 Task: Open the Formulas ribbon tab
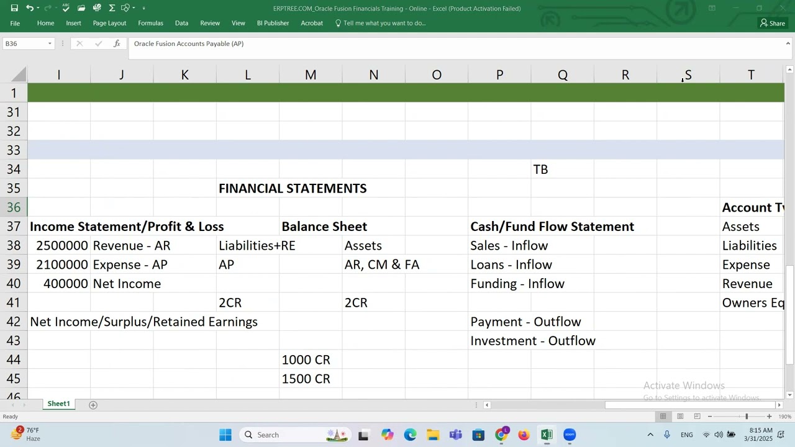coord(150,23)
